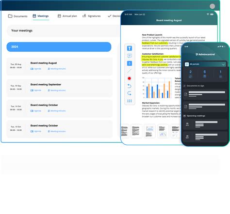The width and height of the screenshot is (230, 214).
Task: Open Meeting minutes for Board meeting September
Action: click(x=57, y=91)
